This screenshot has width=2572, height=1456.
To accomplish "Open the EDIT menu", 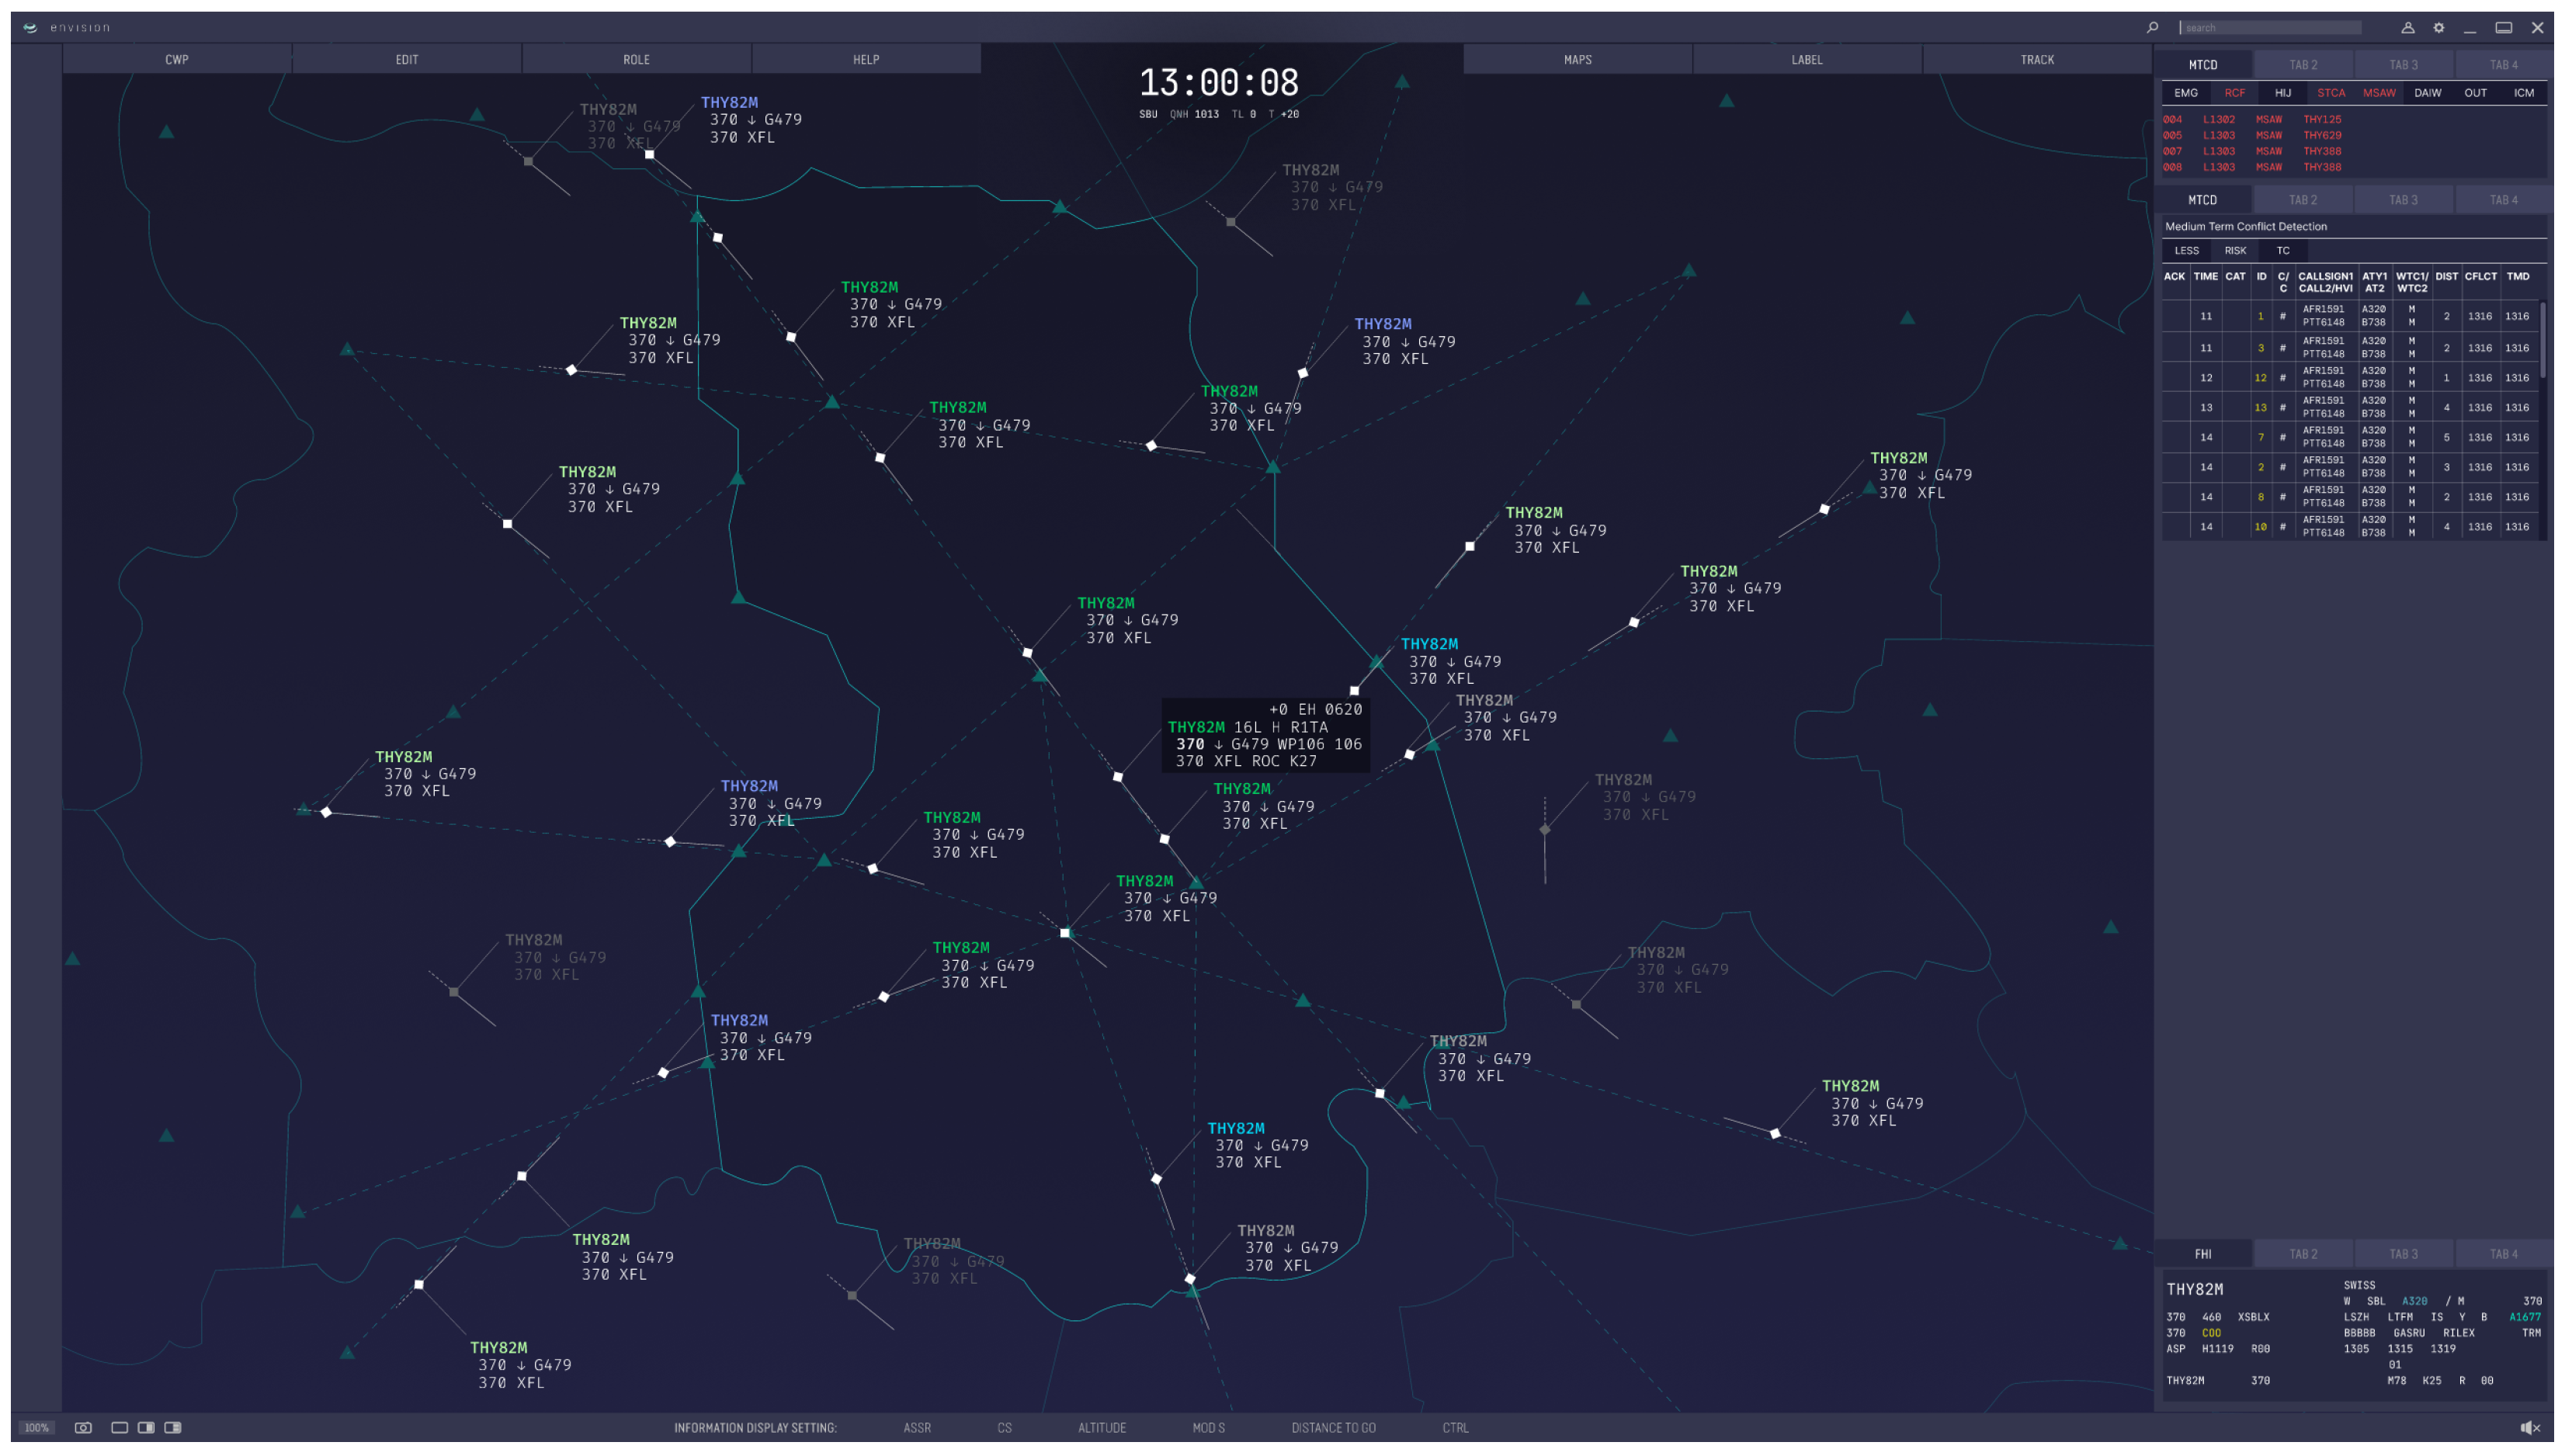I will pyautogui.click(x=407, y=60).
